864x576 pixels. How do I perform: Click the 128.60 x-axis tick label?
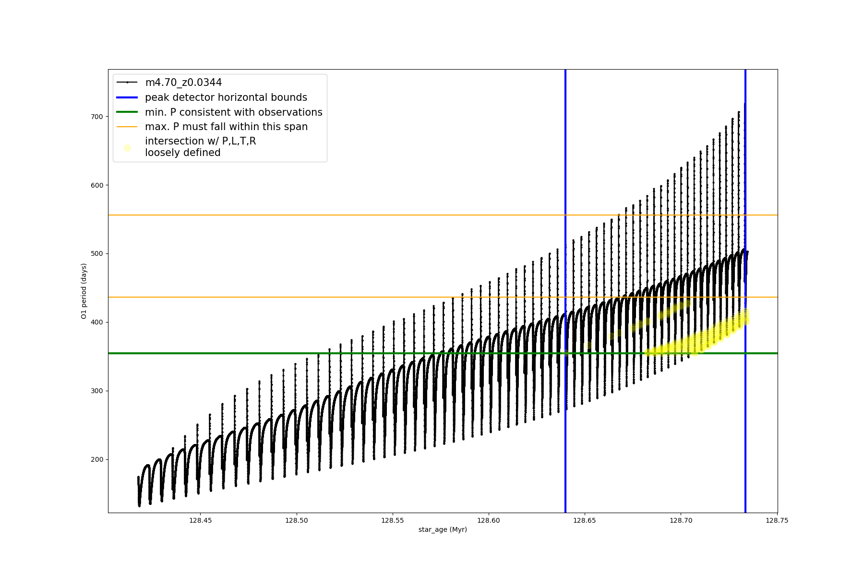(x=489, y=520)
